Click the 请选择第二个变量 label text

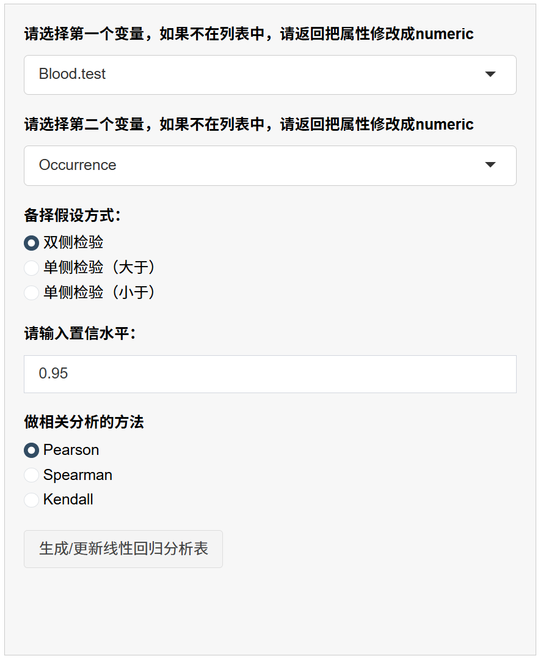point(84,125)
